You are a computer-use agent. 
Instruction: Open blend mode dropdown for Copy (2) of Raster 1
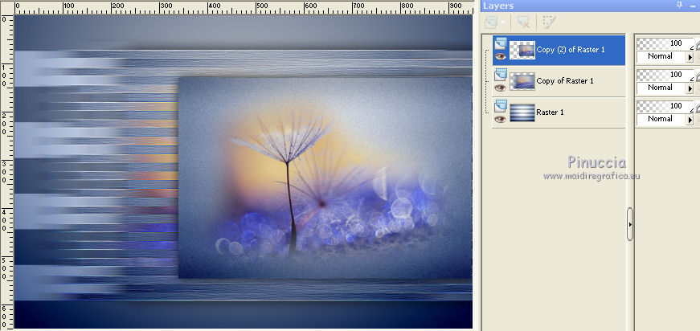click(690, 57)
